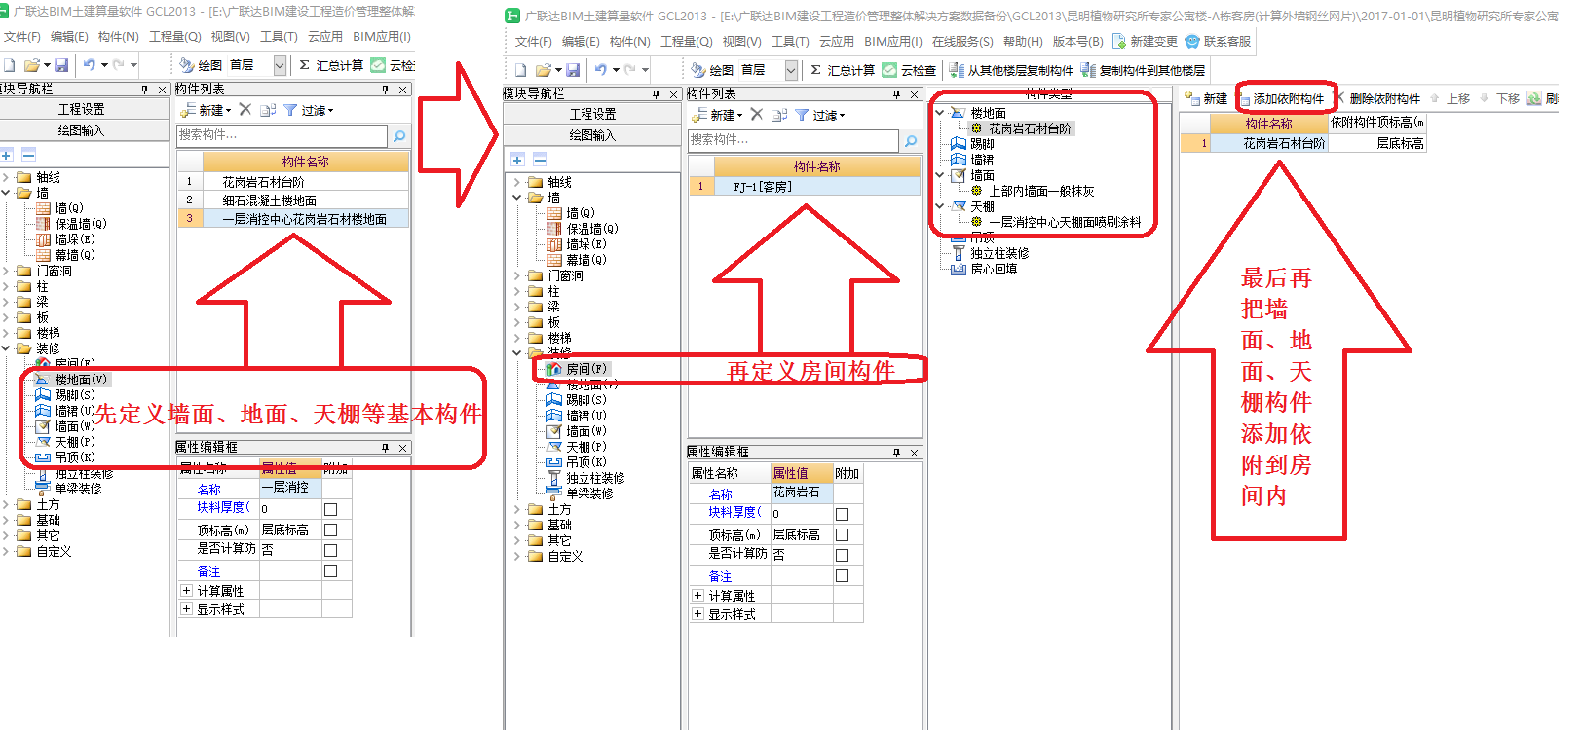Viewport: 1582px width, 730px height.
Task: Click 删除依附构件 button
Action: coord(1379,99)
